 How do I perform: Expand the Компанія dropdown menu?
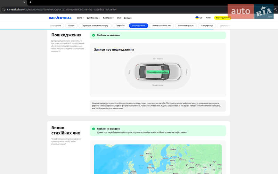[x=108, y=18]
